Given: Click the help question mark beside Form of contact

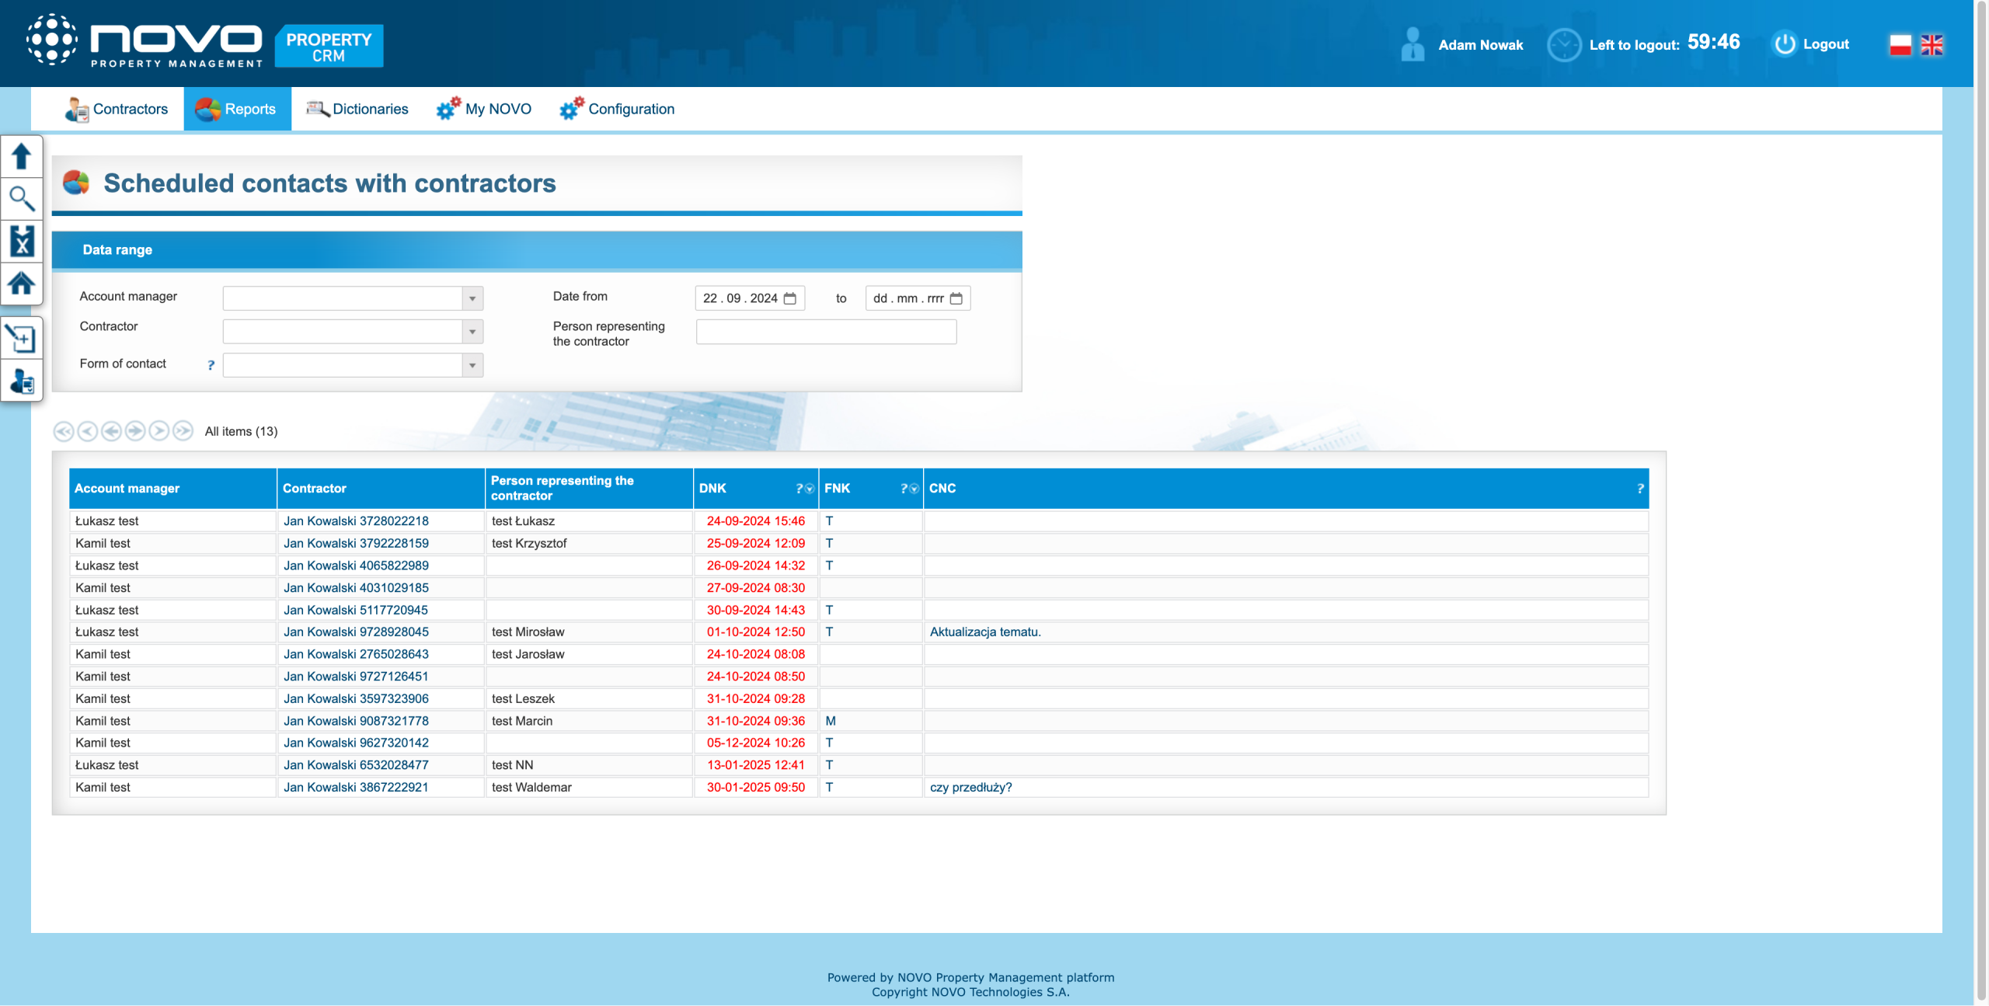Looking at the screenshot, I should [x=211, y=365].
